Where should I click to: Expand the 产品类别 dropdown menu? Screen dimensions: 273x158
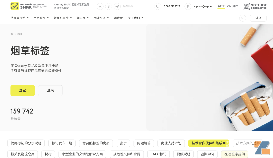tap(41, 18)
